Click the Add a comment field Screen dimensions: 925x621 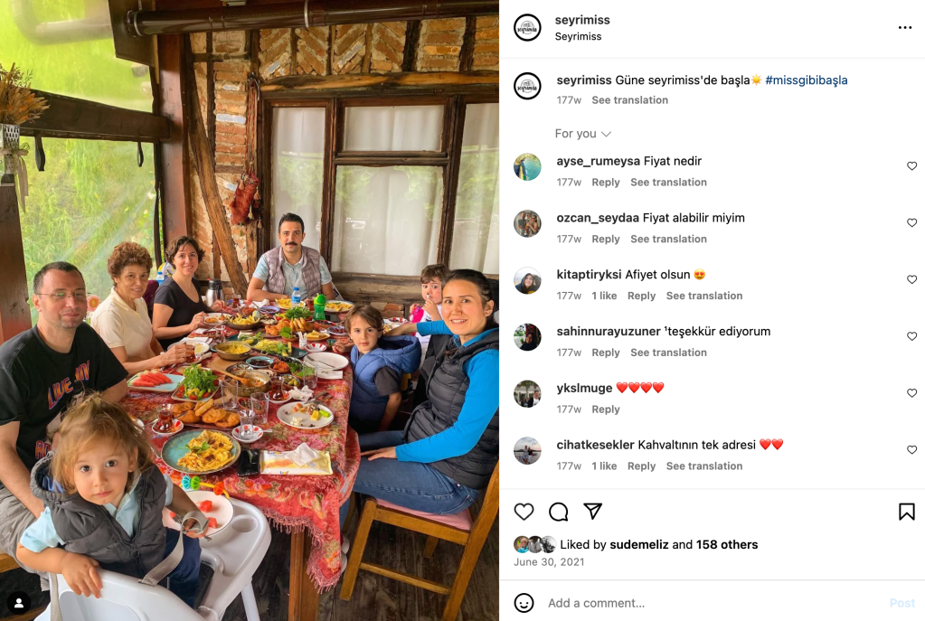tap(713, 603)
